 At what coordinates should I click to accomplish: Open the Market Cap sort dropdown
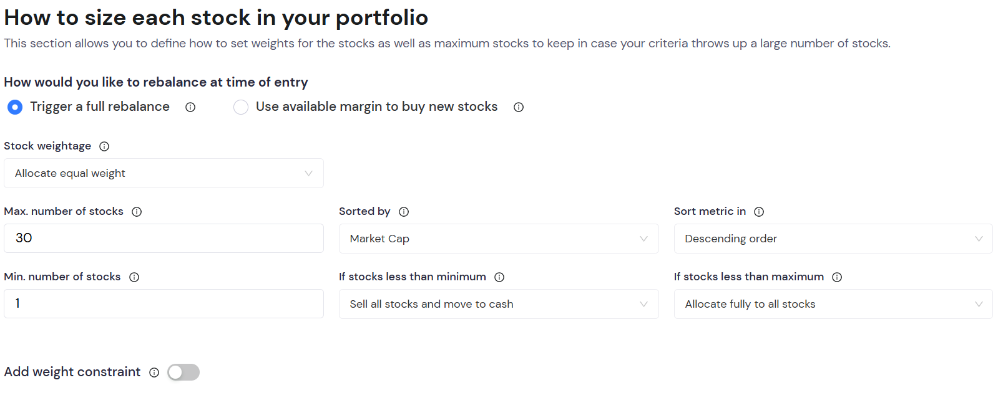click(498, 239)
